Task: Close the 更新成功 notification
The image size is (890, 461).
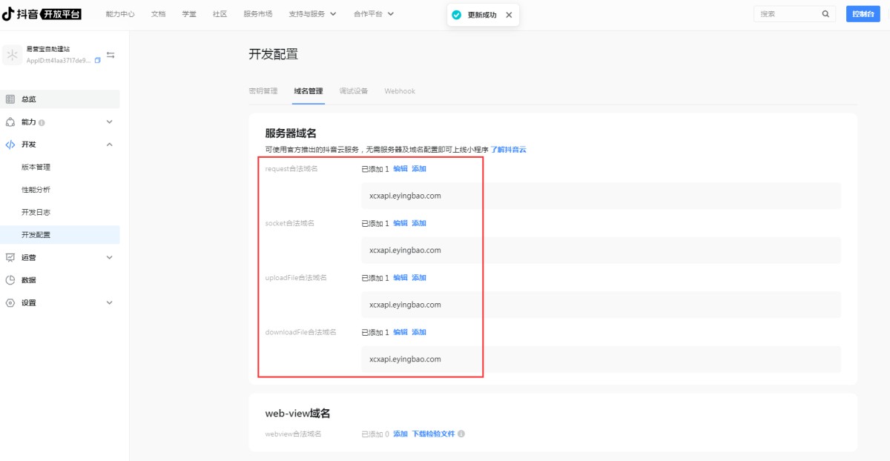Action: click(x=508, y=15)
